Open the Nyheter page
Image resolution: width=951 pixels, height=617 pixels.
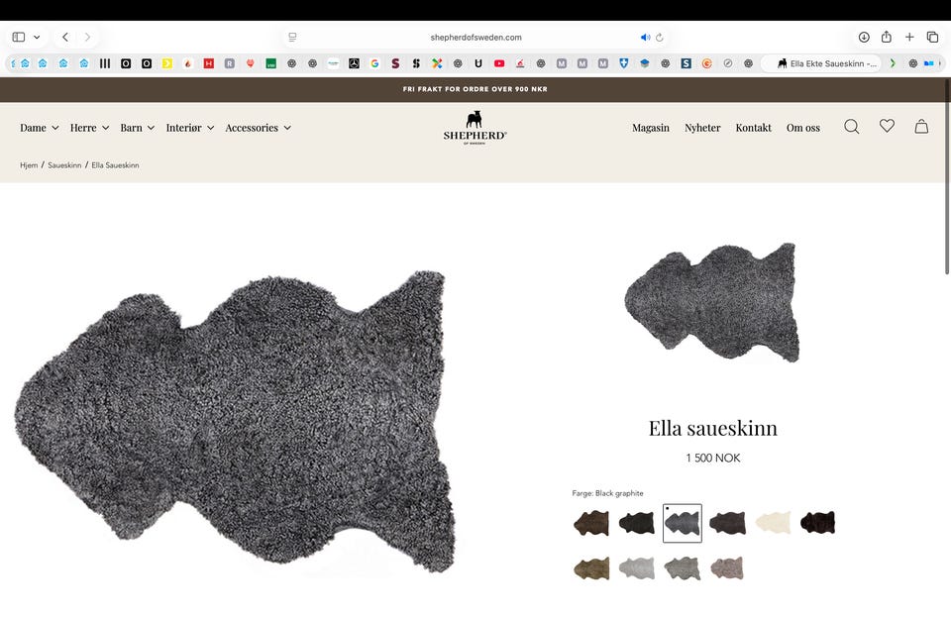click(702, 128)
